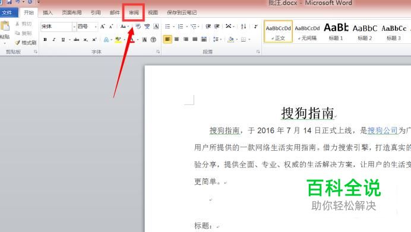Apply the yellow text highlight color

(x=118, y=40)
